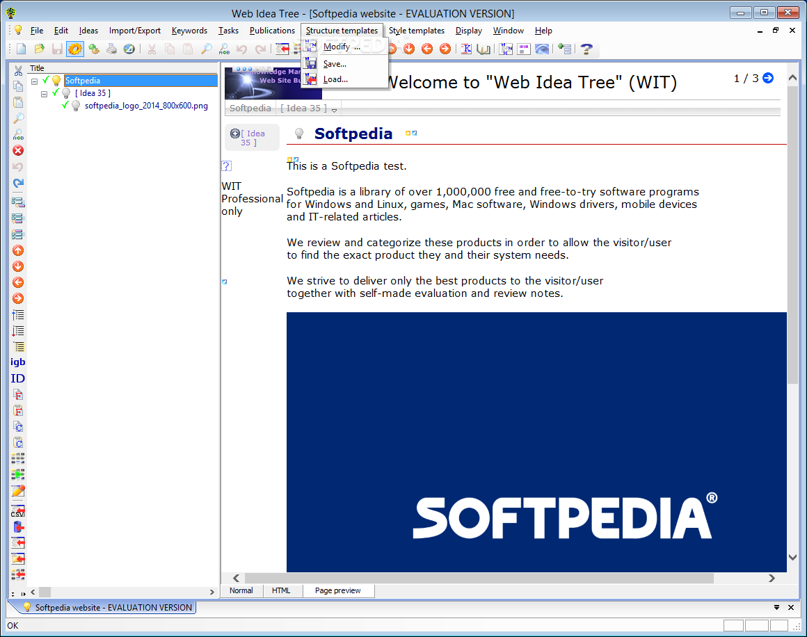This screenshot has width=807, height=637.
Task: Click the tree panel horizontal scrollbar right arrow
Action: pyautogui.click(x=211, y=592)
